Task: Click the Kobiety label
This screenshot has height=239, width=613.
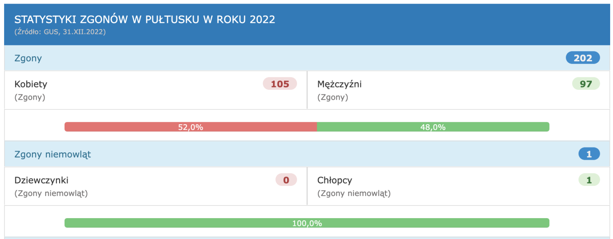Action: pyautogui.click(x=31, y=84)
